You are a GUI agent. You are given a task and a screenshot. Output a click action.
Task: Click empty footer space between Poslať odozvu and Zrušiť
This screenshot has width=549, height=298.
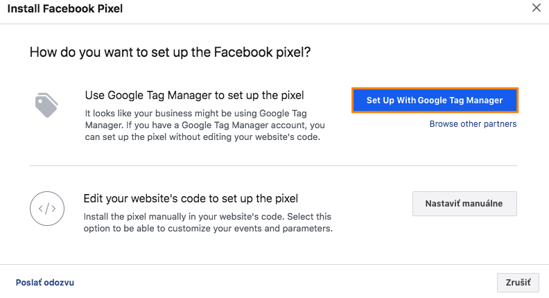click(277, 283)
